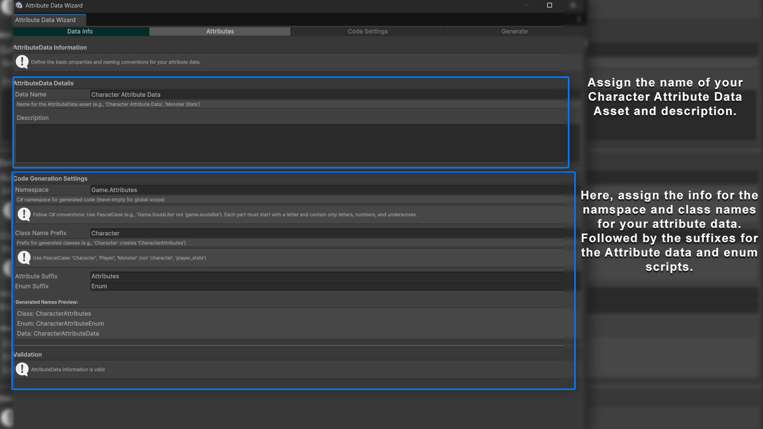Click the warning icon about C# naming conventions
Image resolution: width=763 pixels, height=429 pixels.
click(x=24, y=214)
